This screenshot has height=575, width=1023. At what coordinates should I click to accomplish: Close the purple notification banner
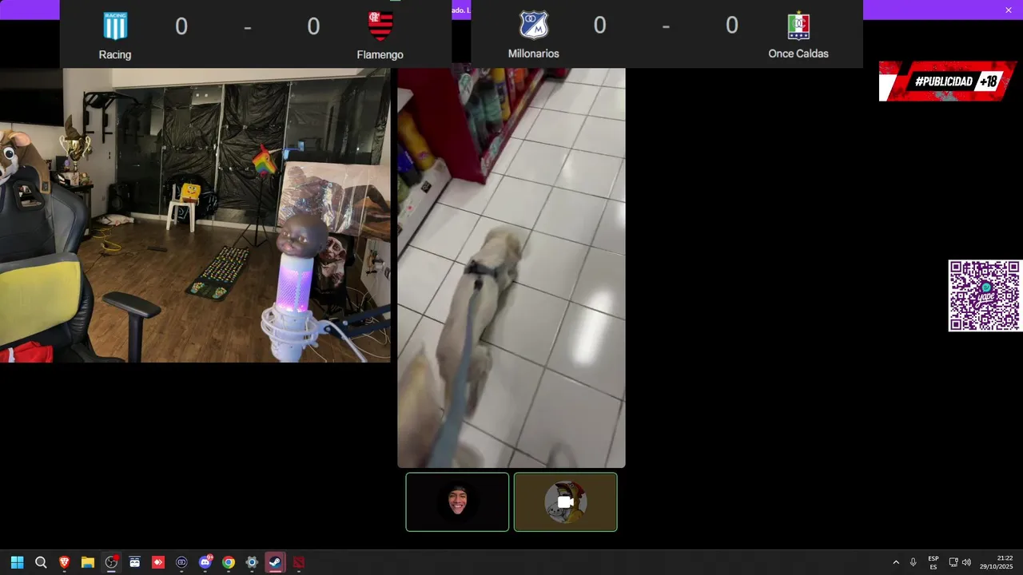click(1009, 10)
